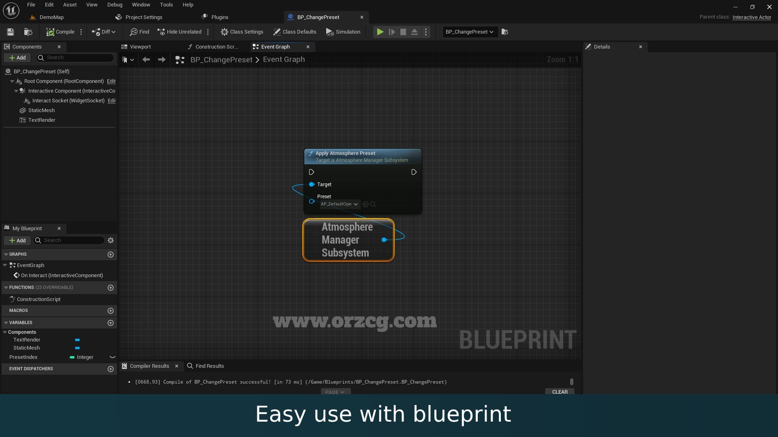Collapse Root Component tree node

[x=12, y=81]
